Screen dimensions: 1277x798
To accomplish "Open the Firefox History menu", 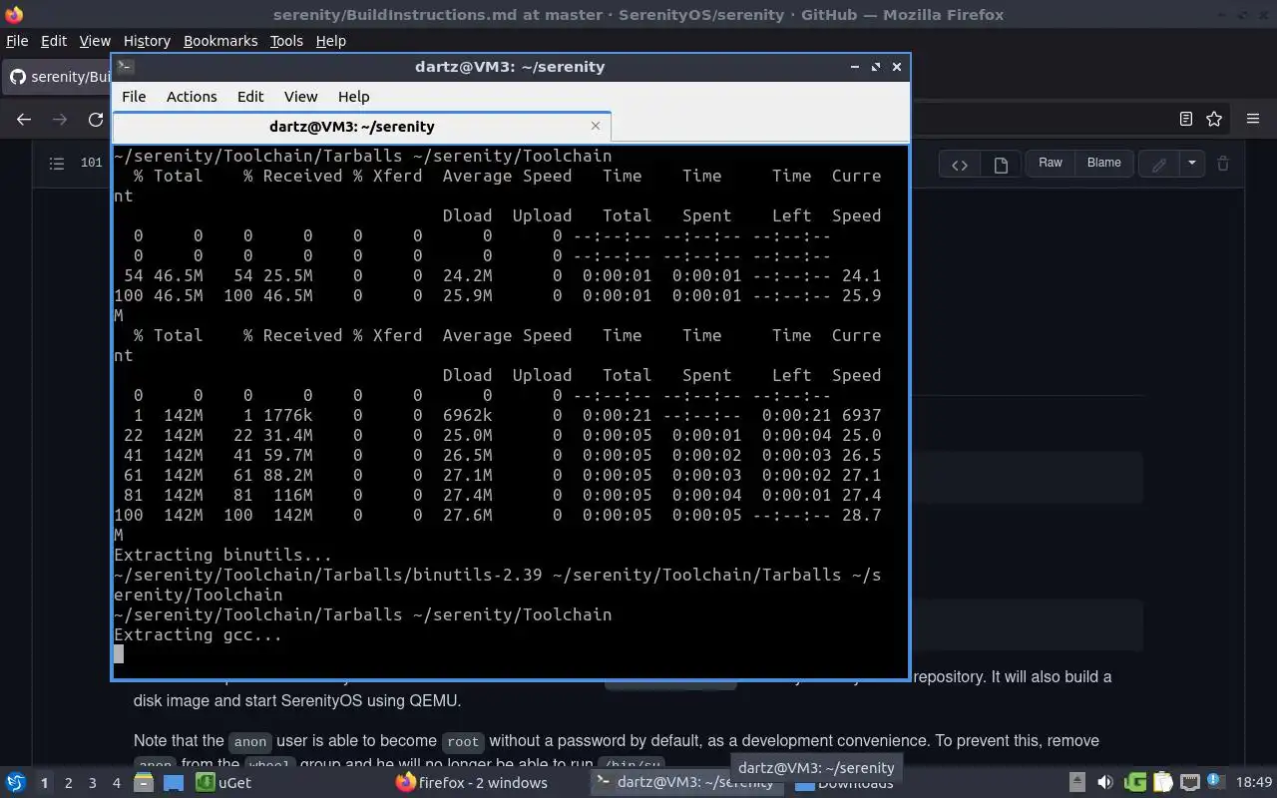I will pos(147,41).
